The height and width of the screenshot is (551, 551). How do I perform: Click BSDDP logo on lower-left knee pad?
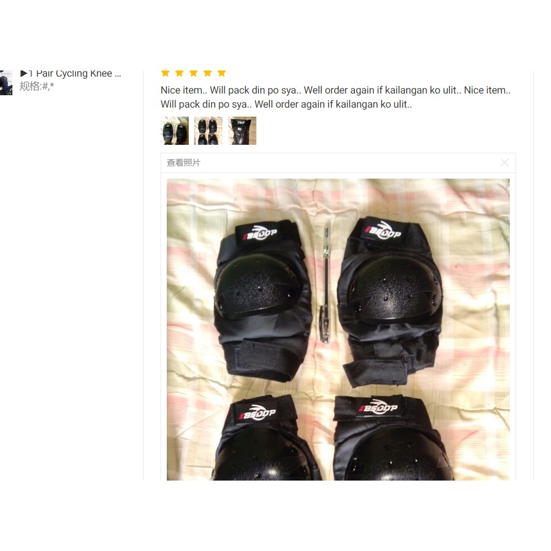[x=257, y=413]
